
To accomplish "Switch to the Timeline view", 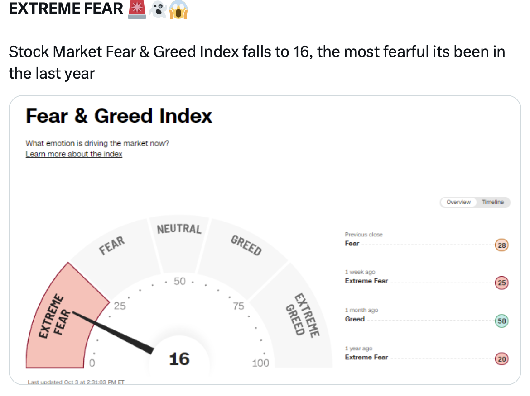I will [493, 202].
